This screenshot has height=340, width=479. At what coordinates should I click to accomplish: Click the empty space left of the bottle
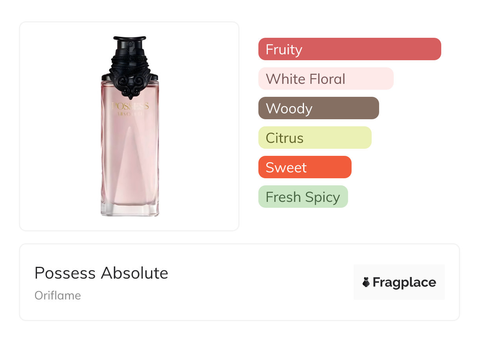(59, 126)
